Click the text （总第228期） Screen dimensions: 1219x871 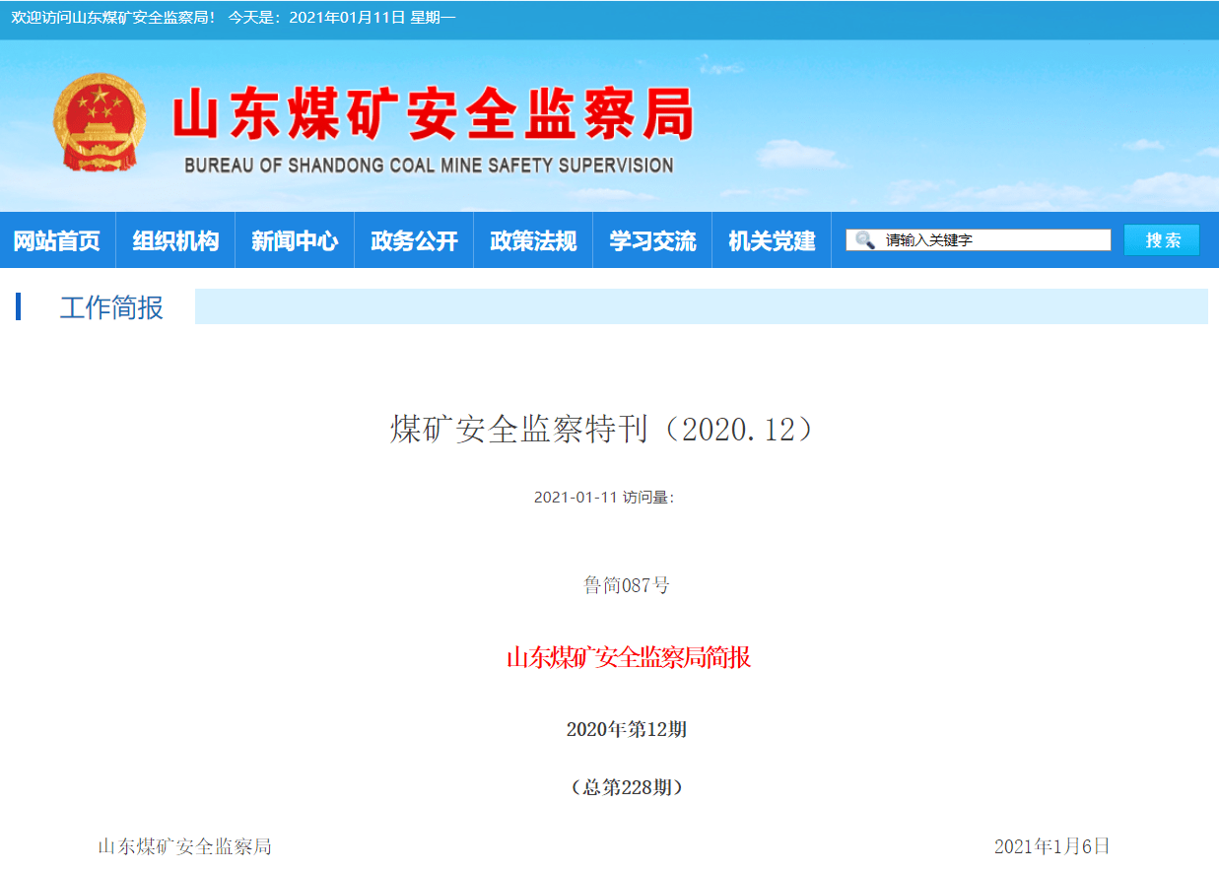(x=627, y=787)
